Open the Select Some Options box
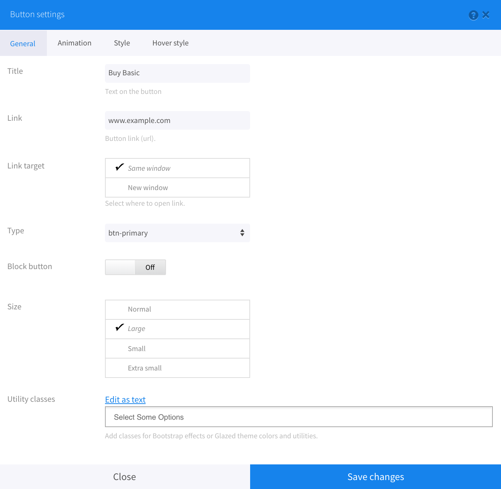Screen dimensions: 501x489 (x=299, y=417)
